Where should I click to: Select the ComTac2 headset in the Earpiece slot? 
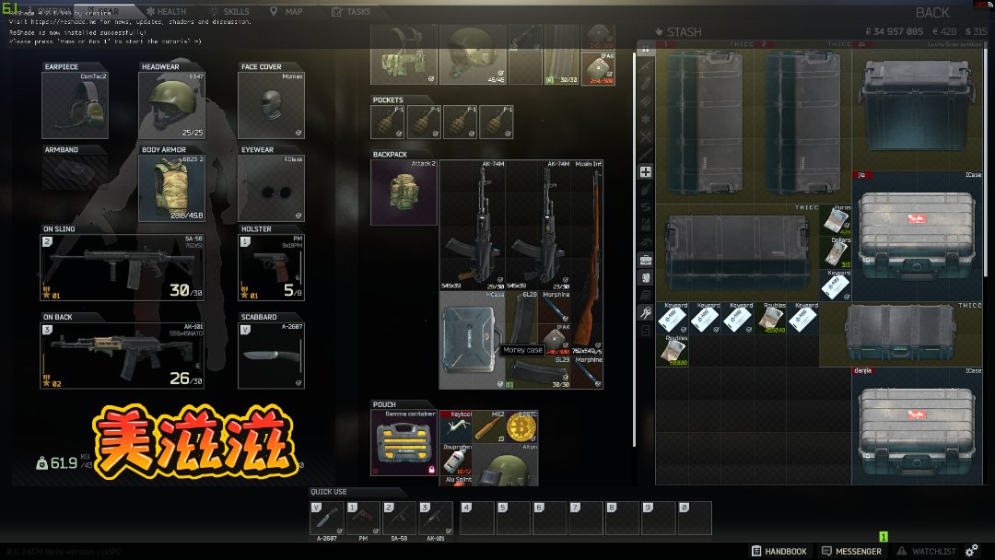(x=75, y=105)
